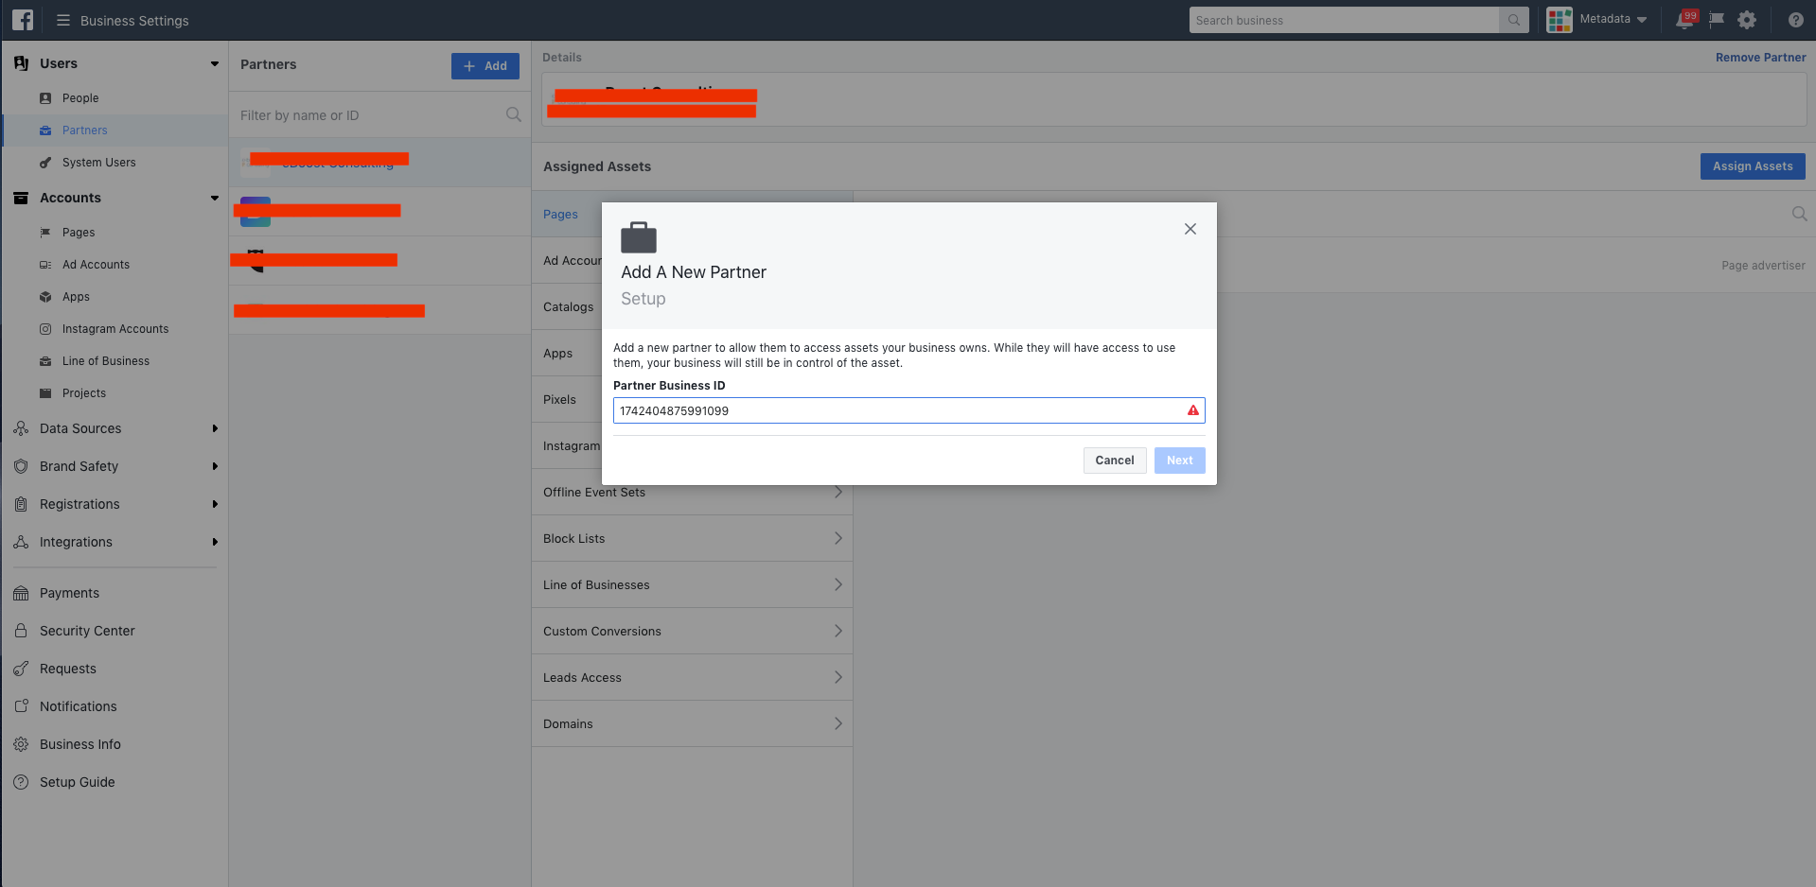This screenshot has width=1816, height=887.
Task: Collapse the Accounts section
Action: pos(215,198)
